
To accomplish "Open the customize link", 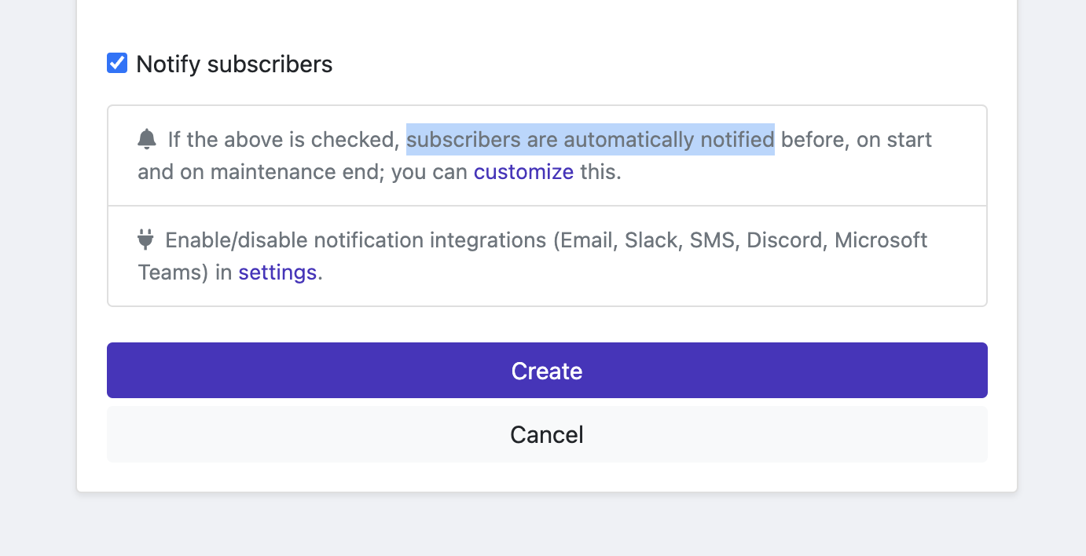I will click(523, 171).
